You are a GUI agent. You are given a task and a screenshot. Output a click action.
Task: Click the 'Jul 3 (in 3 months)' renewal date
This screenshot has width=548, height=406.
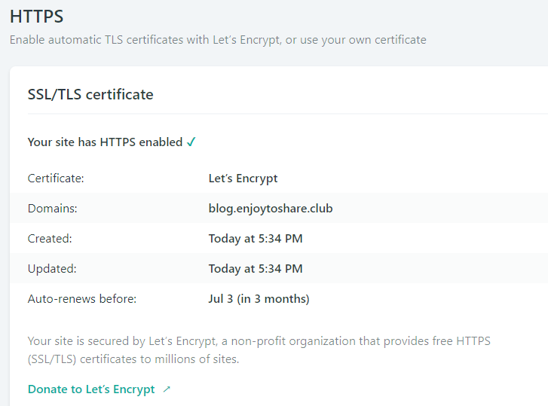259,298
